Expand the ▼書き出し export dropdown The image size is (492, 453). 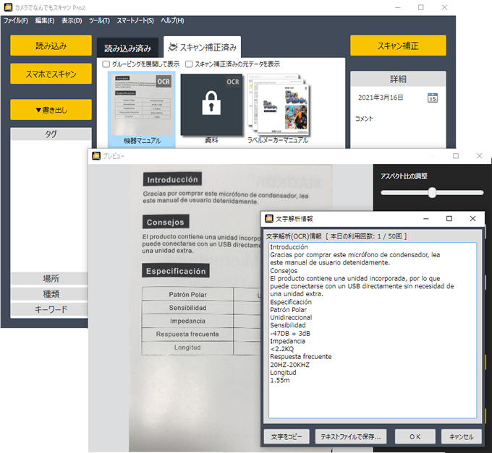(51, 110)
